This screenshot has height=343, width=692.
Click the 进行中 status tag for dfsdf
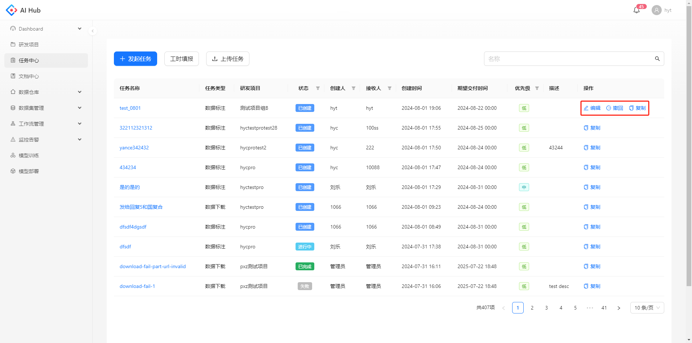point(305,247)
